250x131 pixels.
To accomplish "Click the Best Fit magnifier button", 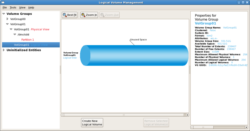I will [69, 15].
